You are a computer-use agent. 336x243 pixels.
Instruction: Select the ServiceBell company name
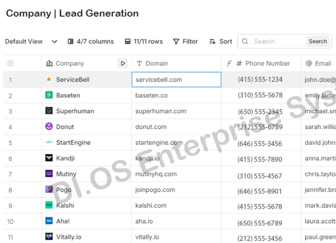pos(73,80)
